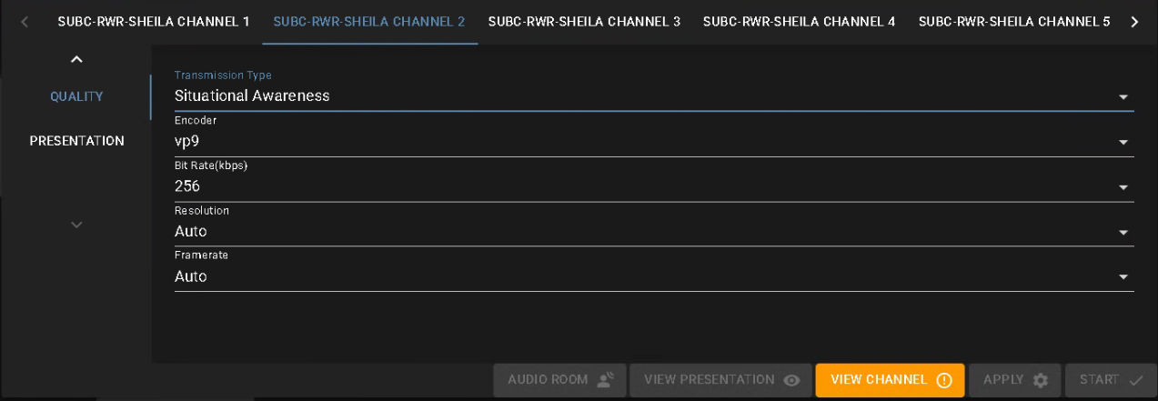Open the Framerate dropdown
This screenshot has height=401, width=1158.
point(654,270)
